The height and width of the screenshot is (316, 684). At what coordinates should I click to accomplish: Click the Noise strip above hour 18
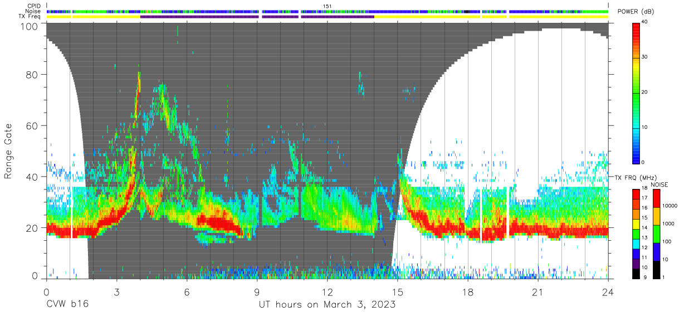tap(468, 11)
